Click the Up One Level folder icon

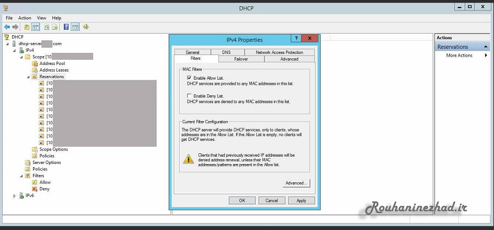27,27
